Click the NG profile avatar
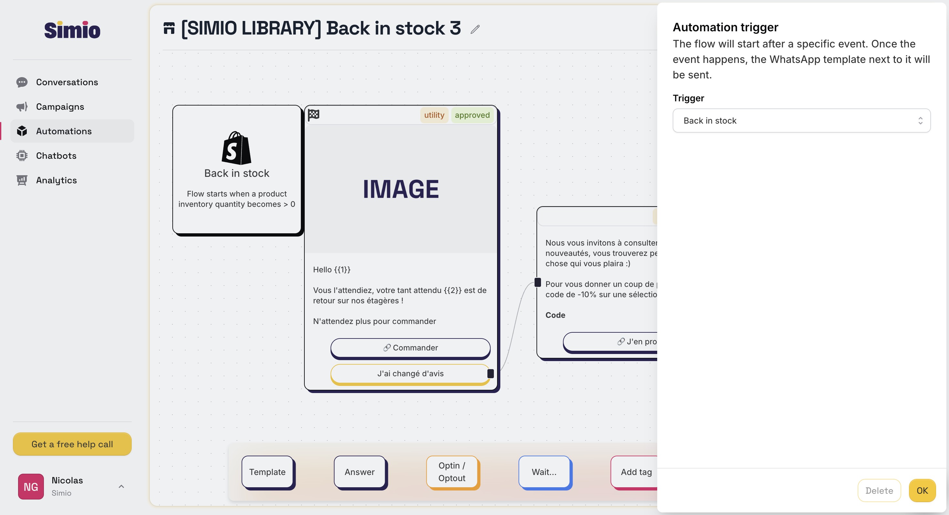 (31, 486)
